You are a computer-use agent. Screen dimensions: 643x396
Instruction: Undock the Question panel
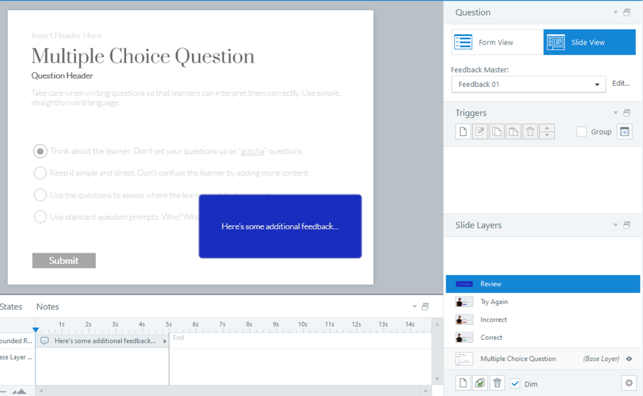click(627, 12)
